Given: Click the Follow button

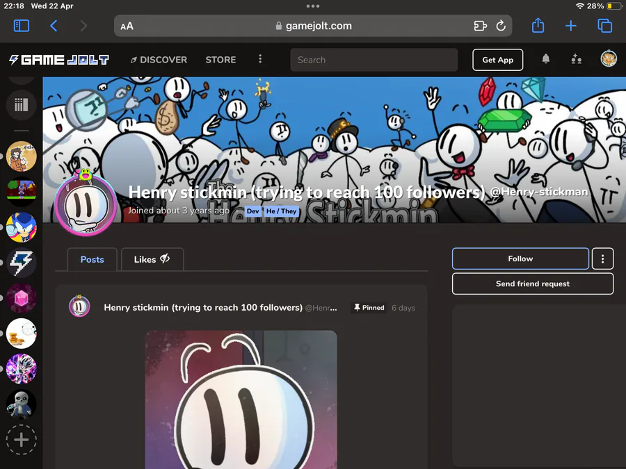Looking at the screenshot, I should tap(520, 259).
